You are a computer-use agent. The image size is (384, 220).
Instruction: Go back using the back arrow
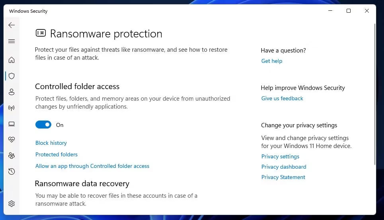(x=12, y=25)
